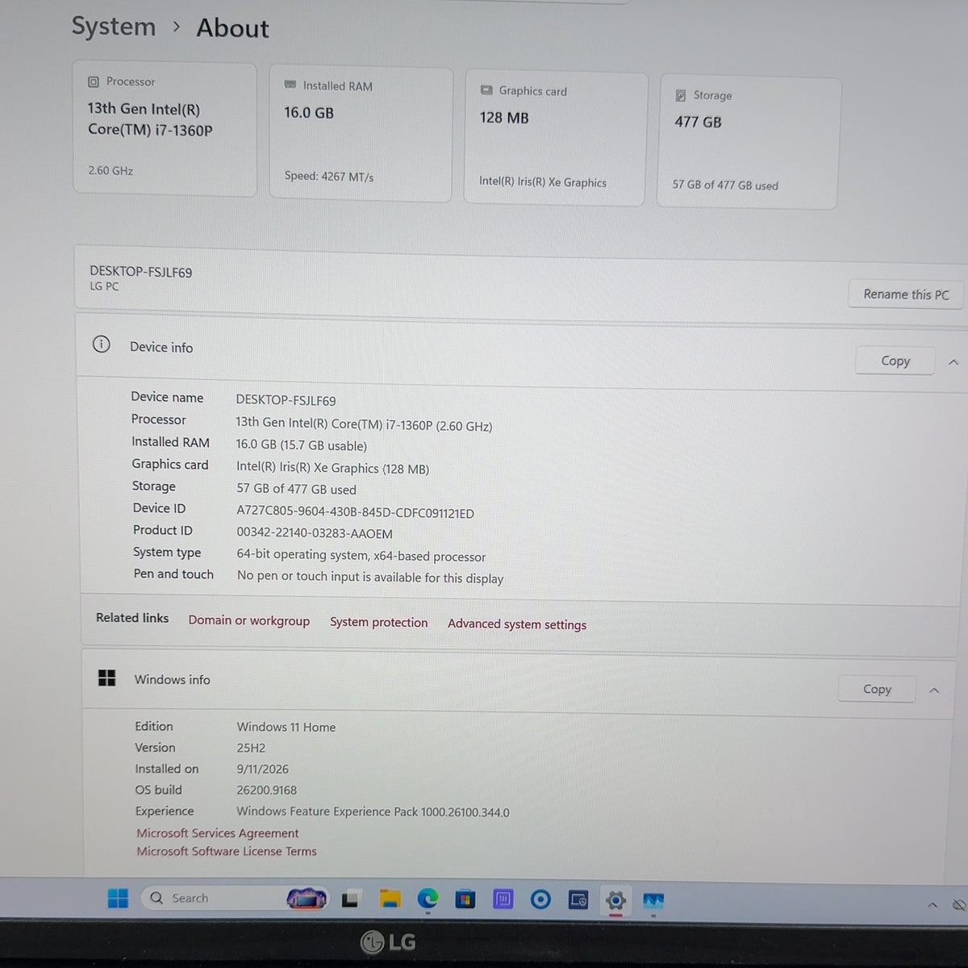
Task: Copy the Windows info specifications
Action: [877, 689]
